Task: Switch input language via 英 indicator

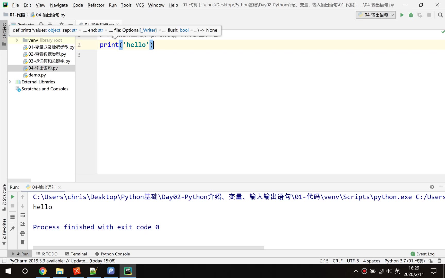Action: (397, 271)
